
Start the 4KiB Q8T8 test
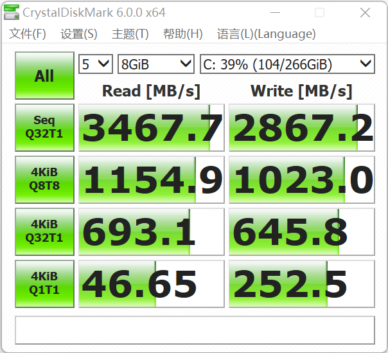44,179
